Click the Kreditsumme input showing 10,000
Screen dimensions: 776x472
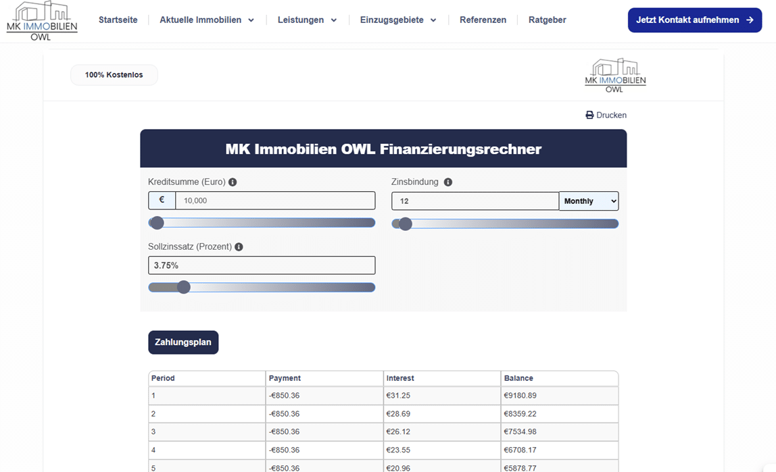275,201
